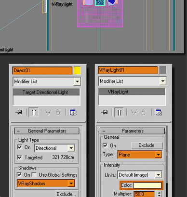Open the Plane type dropdown

158,155
